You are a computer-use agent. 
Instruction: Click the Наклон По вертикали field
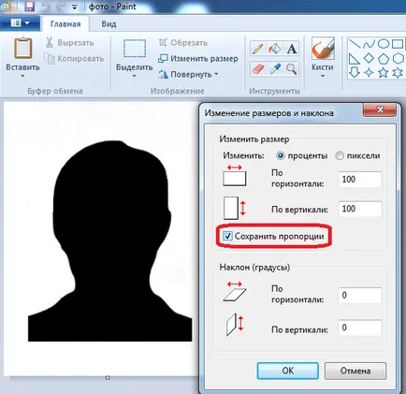[360, 328]
